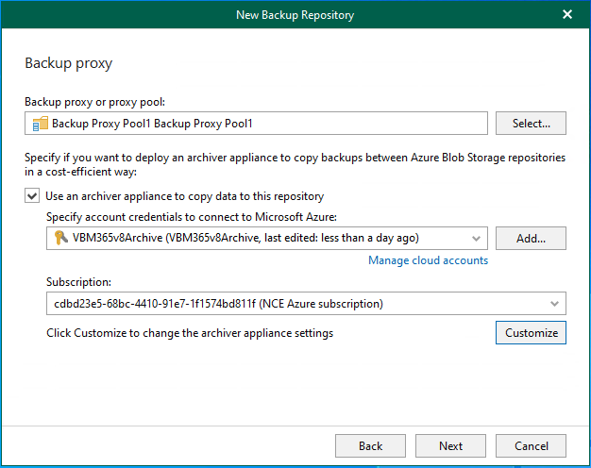Expand the account credentials dropdown arrow
This screenshot has width=591, height=468.
tap(476, 239)
